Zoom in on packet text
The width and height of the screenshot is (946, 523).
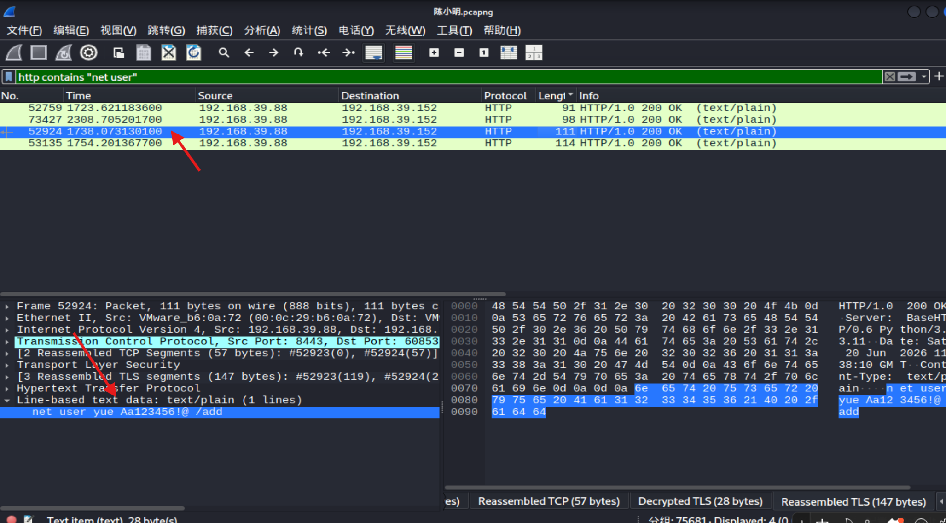pyautogui.click(x=434, y=52)
